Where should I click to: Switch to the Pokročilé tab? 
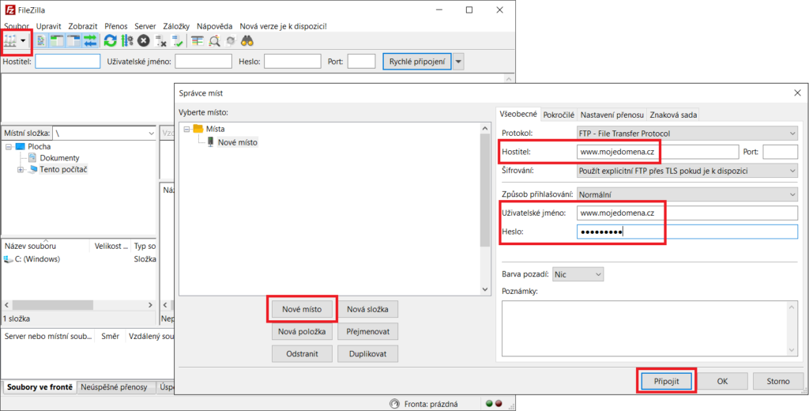pyautogui.click(x=559, y=115)
